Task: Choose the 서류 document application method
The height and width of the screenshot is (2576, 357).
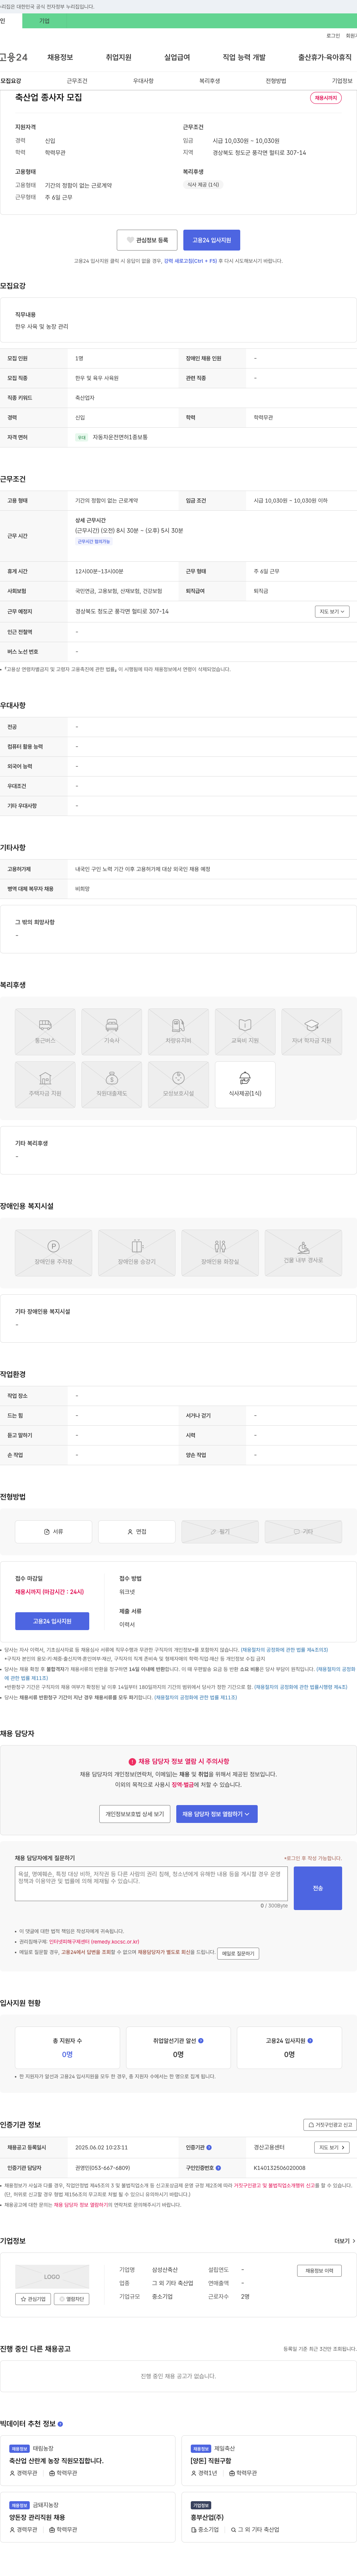Action: pyautogui.click(x=53, y=1531)
